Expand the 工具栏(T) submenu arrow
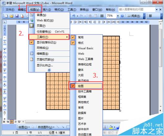Screen dimensions: 164x136 pos(67,37)
